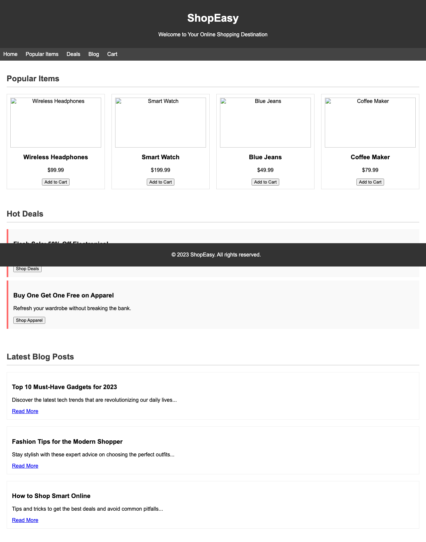426x542 pixels.
Task: Click the Shop Apparel button
Action: click(29, 320)
